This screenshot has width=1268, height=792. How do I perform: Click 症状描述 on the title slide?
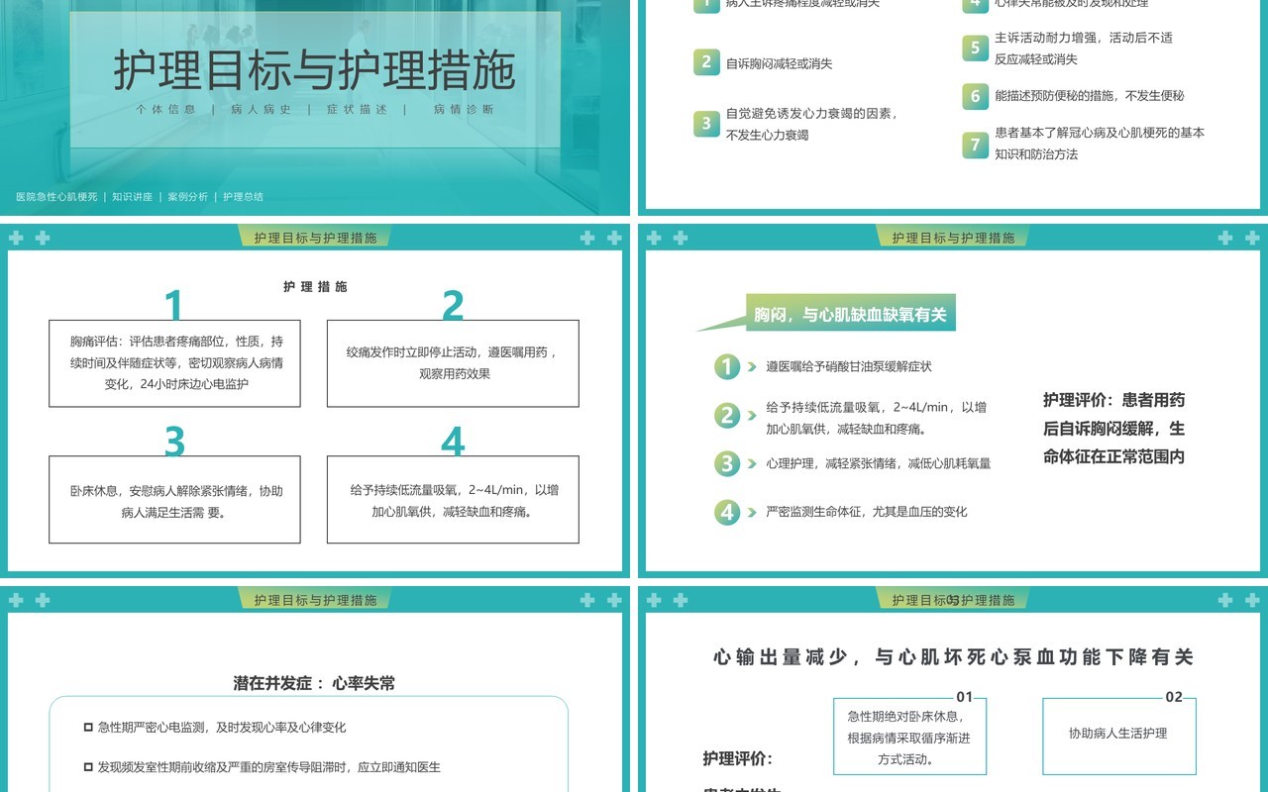pyautogui.click(x=357, y=110)
